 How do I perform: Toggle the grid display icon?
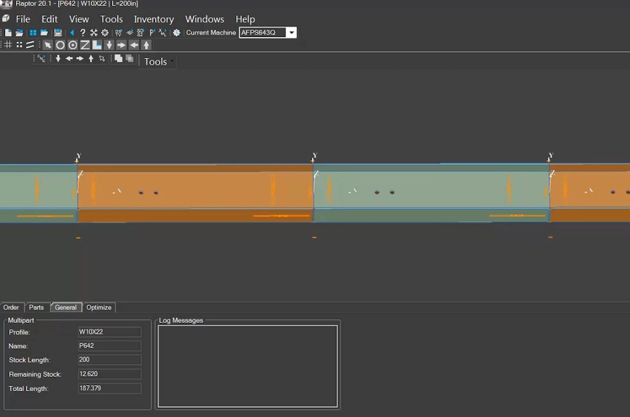pos(8,45)
